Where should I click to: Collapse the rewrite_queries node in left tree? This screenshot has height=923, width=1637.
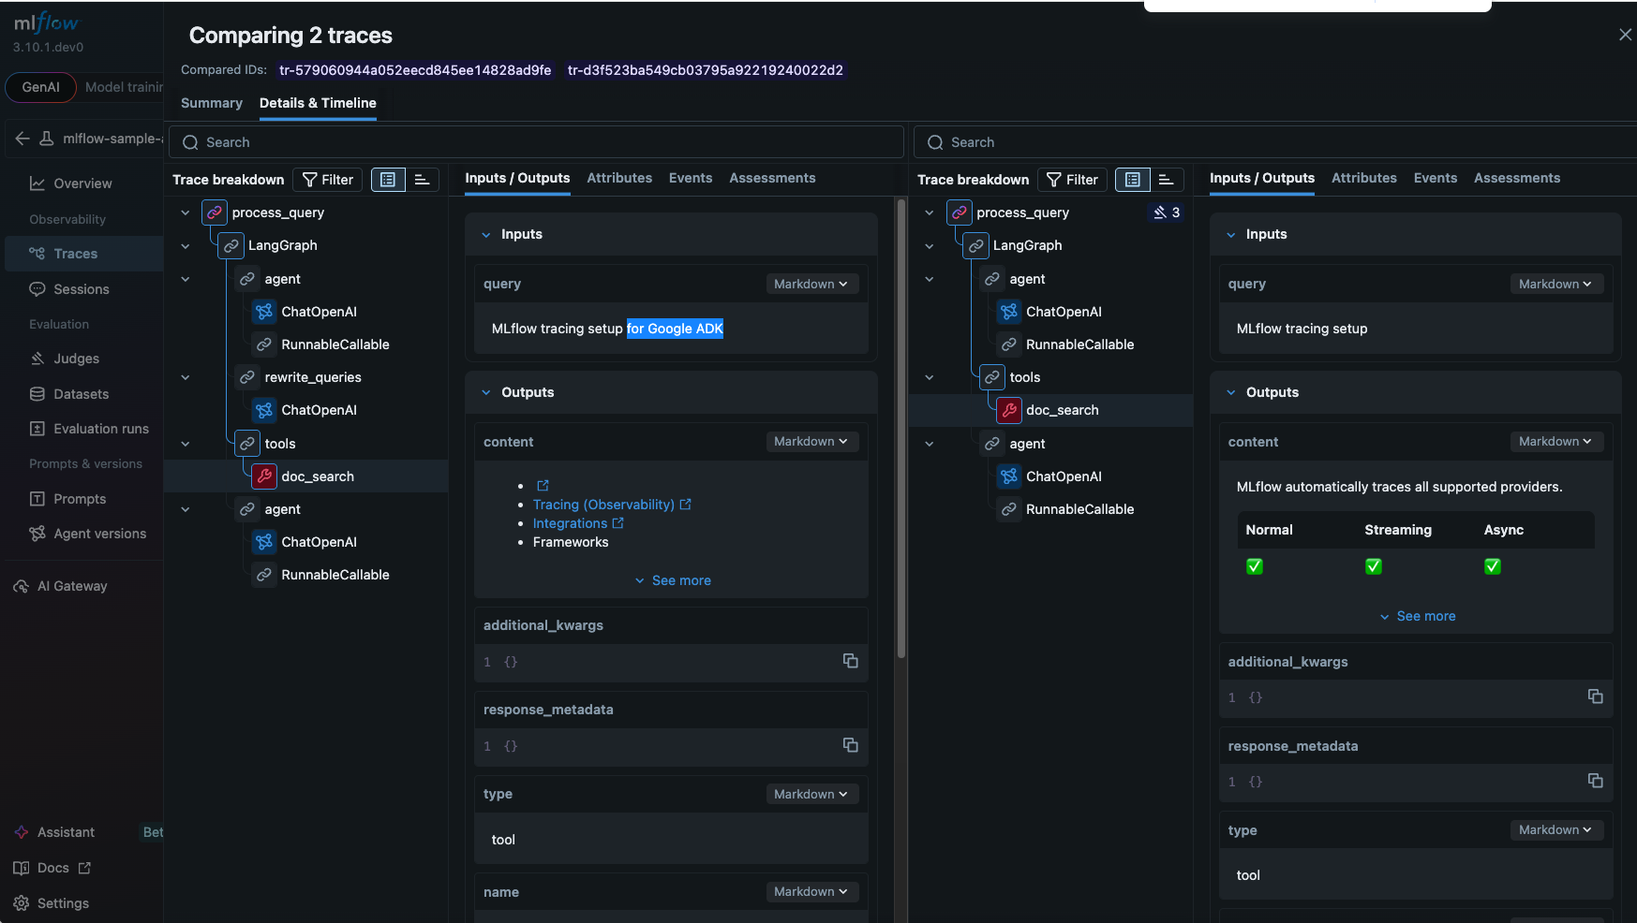186,377
